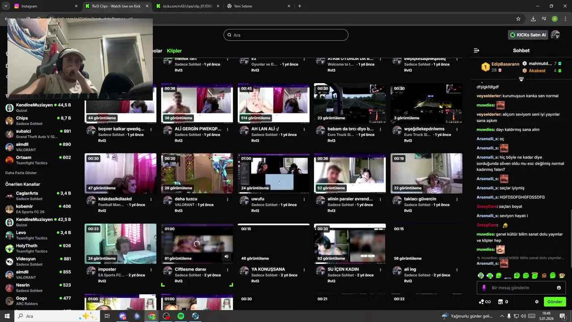572x322 pixels.
Task: Open Ortaam channel in sidebar
Action: tap(38, 160)
